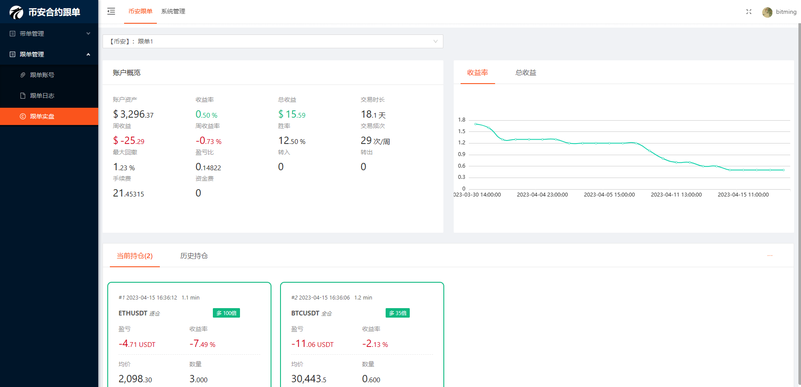This screenshot has height=387, width=801.
Task: Open the 【币安】跟单1 account dropdown
Action: tap(273, 41)
